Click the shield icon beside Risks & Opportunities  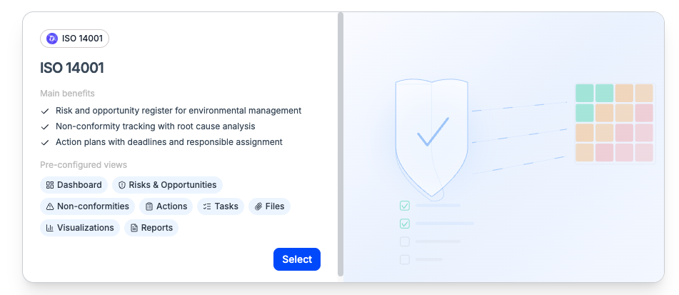point(121,185)
